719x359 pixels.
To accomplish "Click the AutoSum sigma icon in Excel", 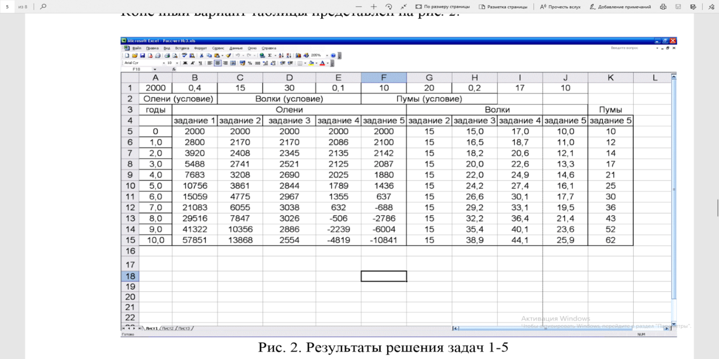I will (x=270, y=55).
